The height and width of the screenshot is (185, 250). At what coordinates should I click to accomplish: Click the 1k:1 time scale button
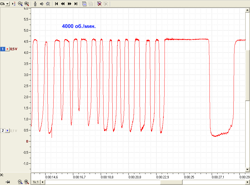pos(36,182)
